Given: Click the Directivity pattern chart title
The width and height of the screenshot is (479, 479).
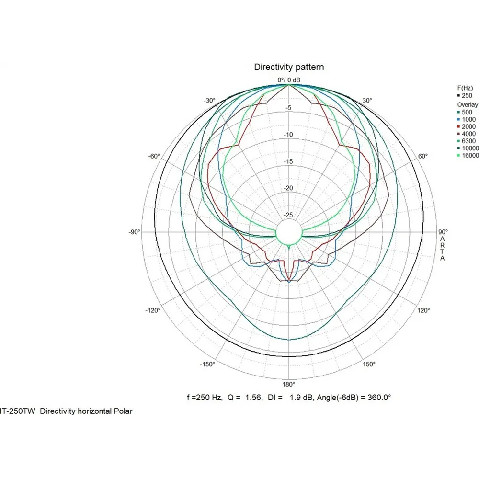Looking at the screenshot, I should coord(289,67).
